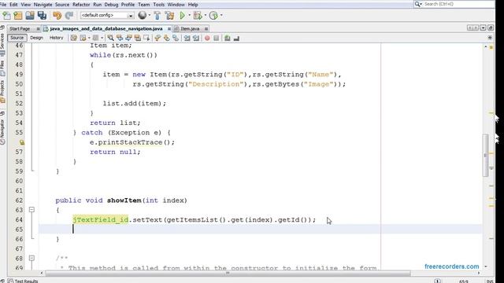Viewport: 504px width, 283px height.
Task: Click the browser globe icon
Action: pos(142,15)
